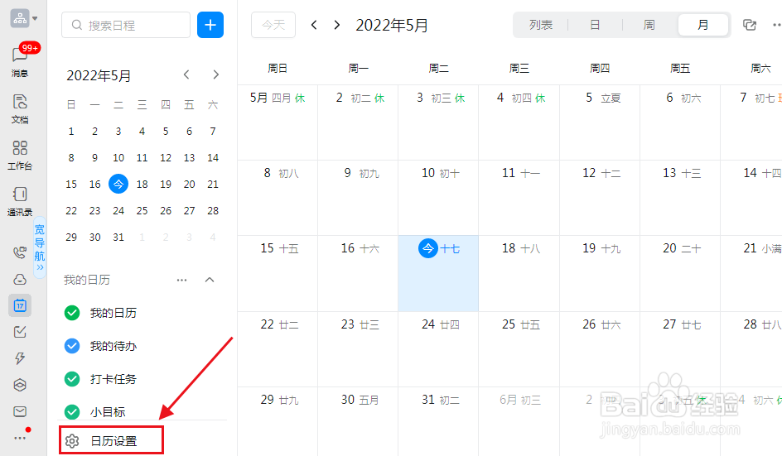
Task: Click the calendar settings gear icon
Action: (72, 441)
